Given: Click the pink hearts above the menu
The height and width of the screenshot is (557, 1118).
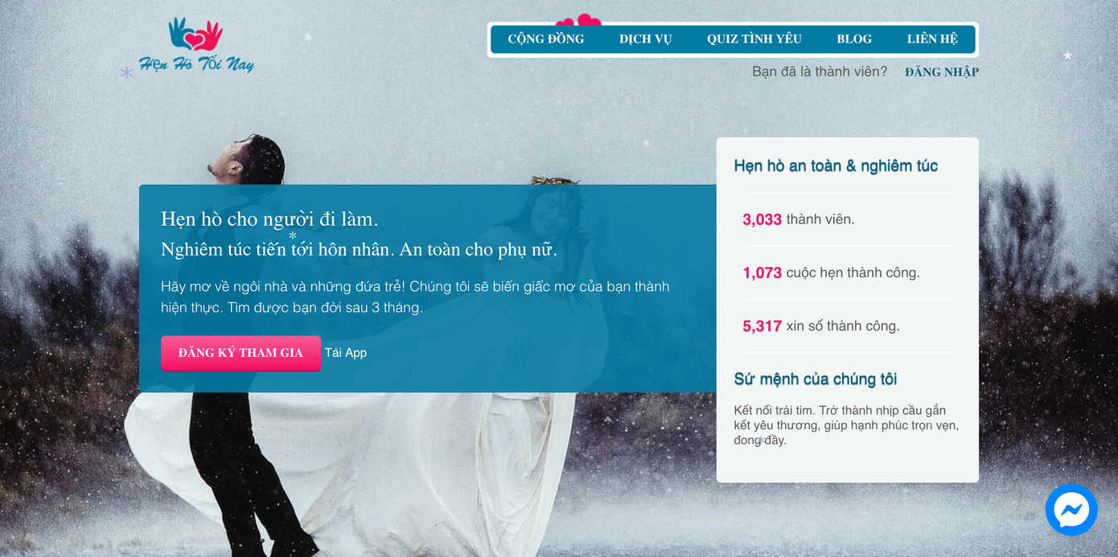Looking at the screenshot, I should 578,19.
